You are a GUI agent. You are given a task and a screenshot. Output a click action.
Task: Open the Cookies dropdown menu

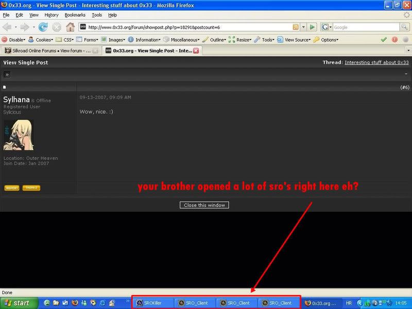[x=41, y=40]
